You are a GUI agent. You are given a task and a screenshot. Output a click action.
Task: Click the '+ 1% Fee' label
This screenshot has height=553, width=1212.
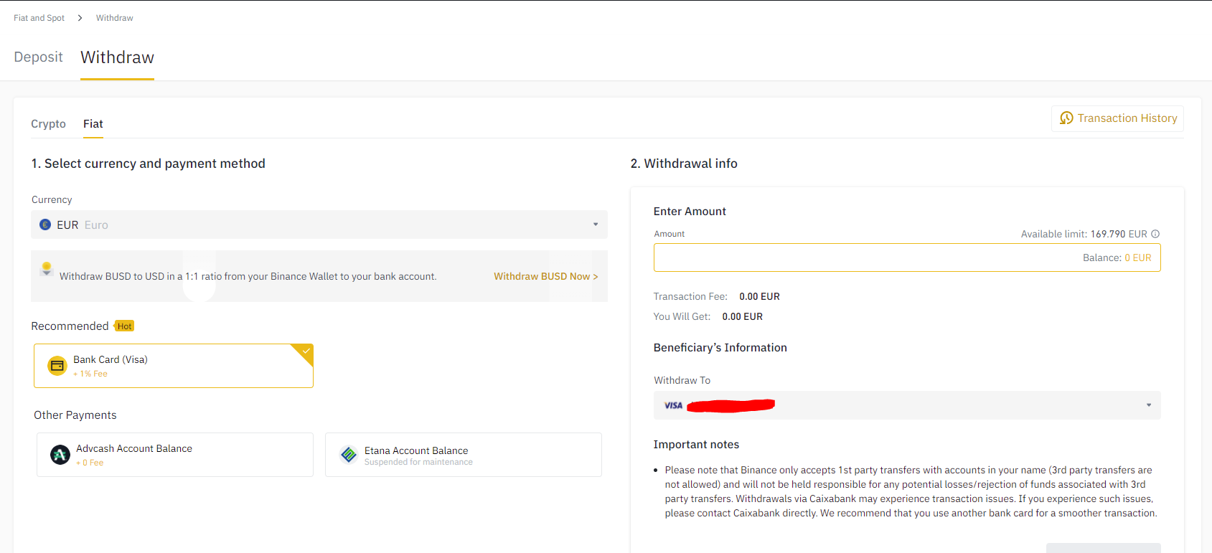(90, 374)
